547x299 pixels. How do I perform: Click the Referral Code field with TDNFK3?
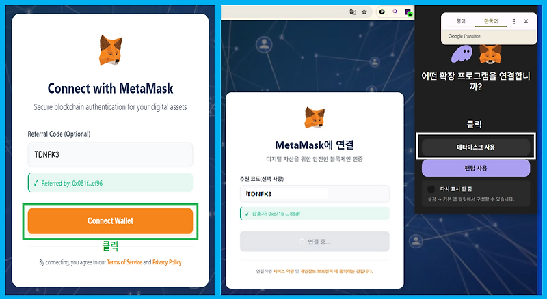(110, 155)
